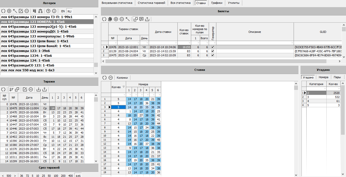Open Визуальная статистика tab
The width and height of the screenshot is (346, 177).
click(x=117, y=3)
